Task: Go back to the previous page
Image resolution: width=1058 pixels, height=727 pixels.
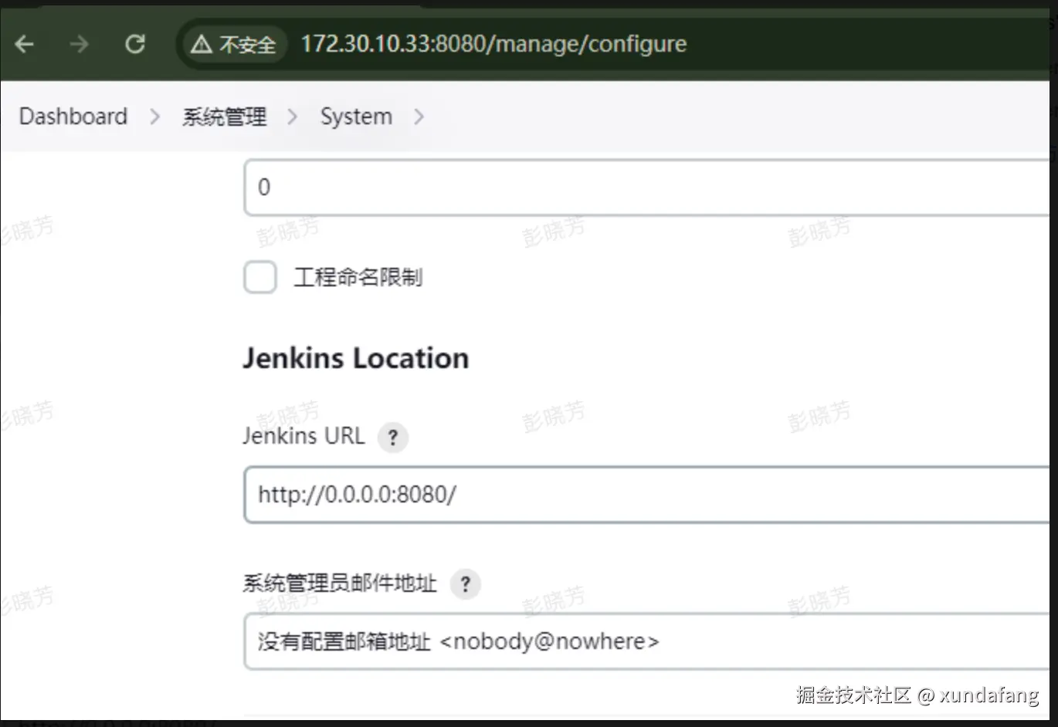Action: coord(25,44)
